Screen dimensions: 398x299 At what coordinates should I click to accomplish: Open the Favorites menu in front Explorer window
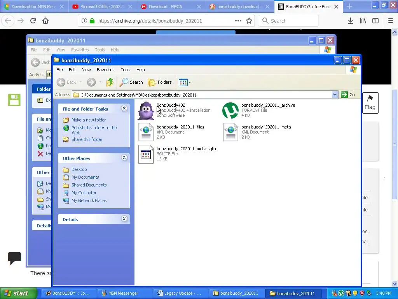[x=106, y=70]
